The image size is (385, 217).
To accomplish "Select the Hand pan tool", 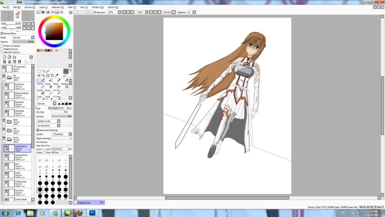I will click(52, 75).
